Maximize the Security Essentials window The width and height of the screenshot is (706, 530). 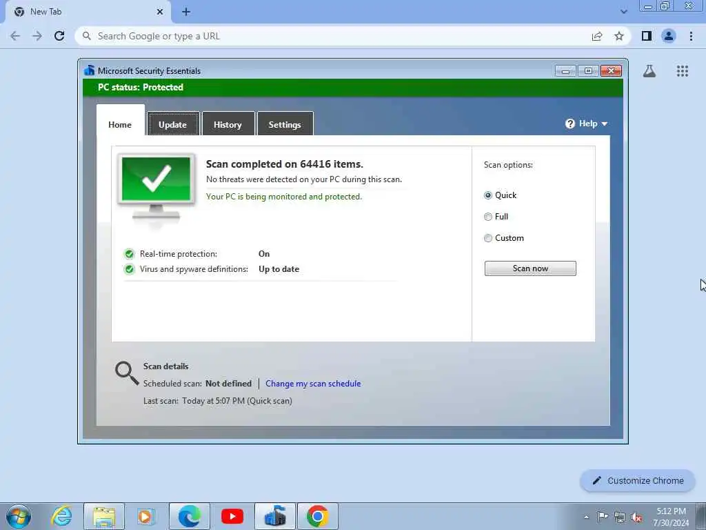coord(588,71)
